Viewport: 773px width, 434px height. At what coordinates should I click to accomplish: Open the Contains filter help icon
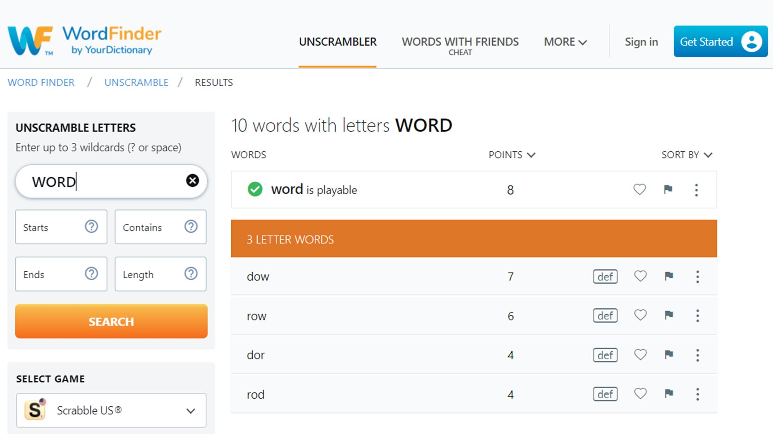point(191,226)
